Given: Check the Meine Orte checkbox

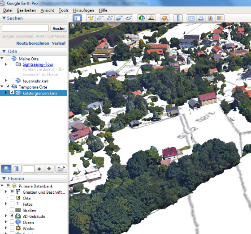Looking at the screenshot, I should (8, 58).
